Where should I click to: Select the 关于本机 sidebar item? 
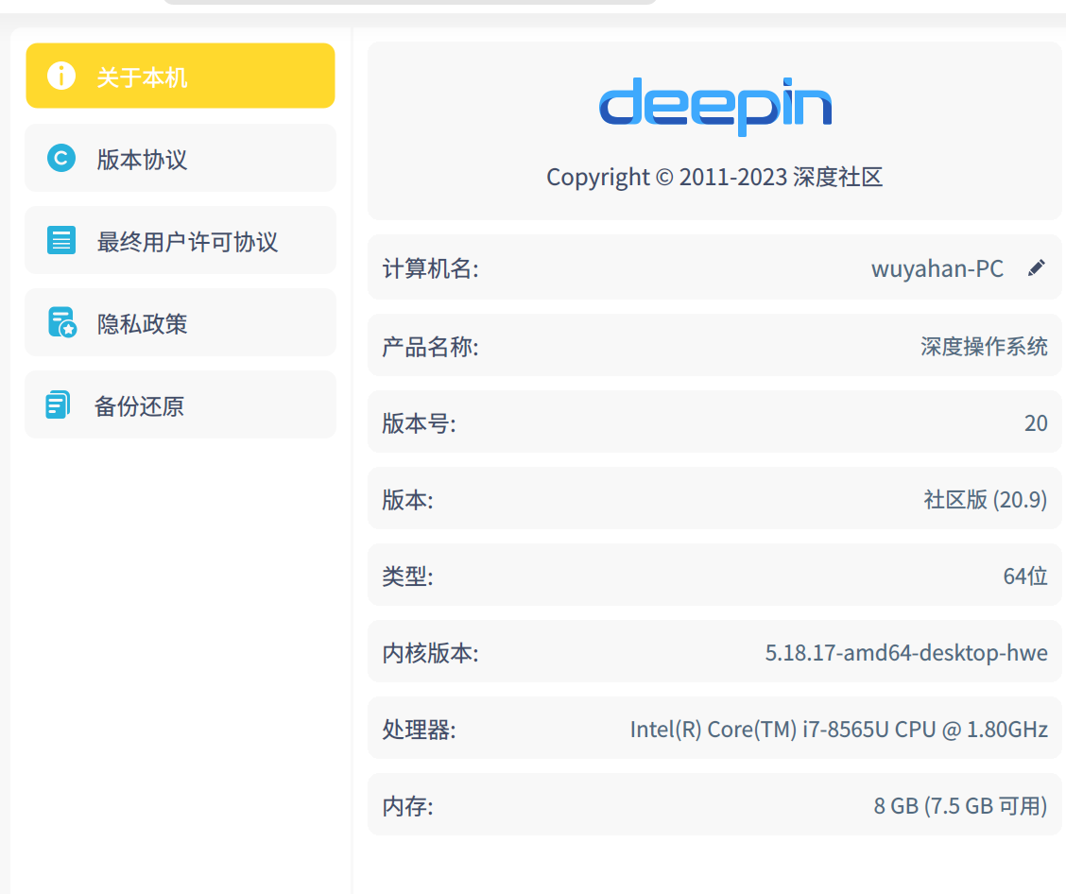point(181,76)
